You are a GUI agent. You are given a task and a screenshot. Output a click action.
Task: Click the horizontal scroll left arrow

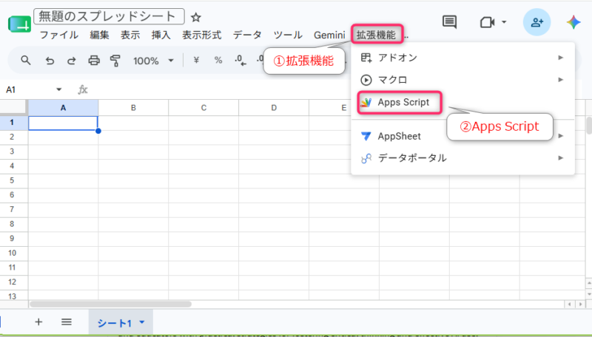569,304
